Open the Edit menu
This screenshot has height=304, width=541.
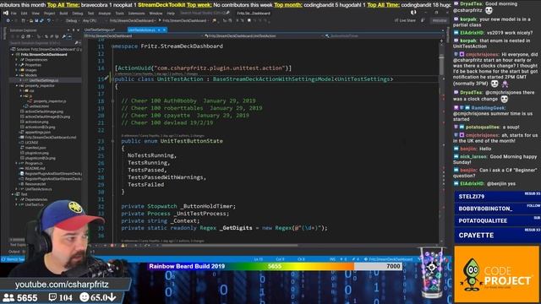point(25,14)
